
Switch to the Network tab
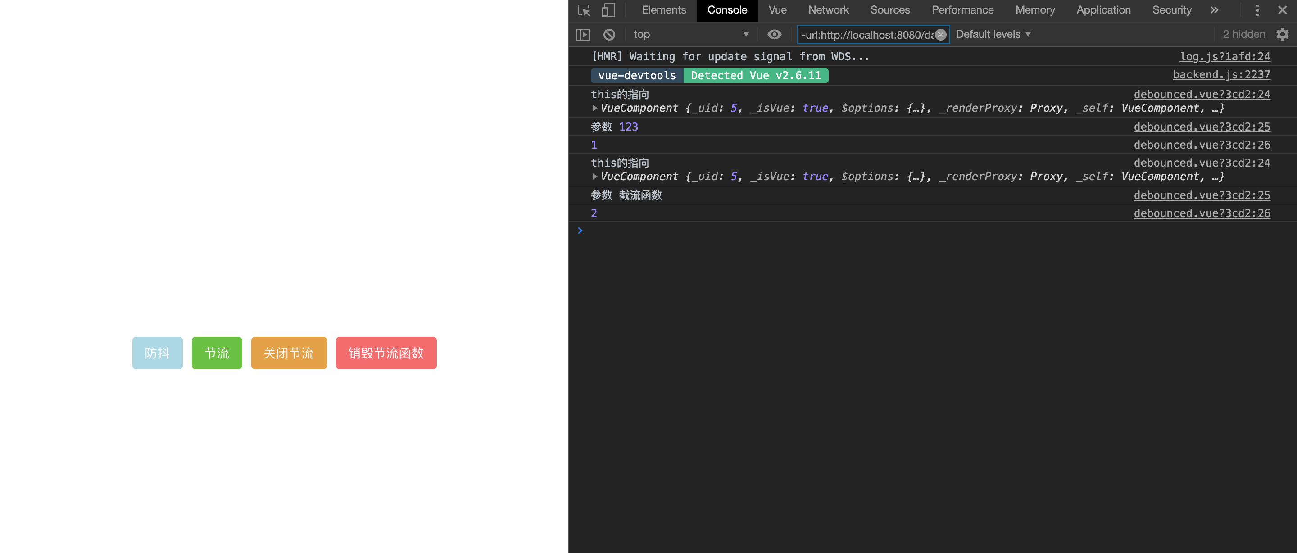(828, 10)
